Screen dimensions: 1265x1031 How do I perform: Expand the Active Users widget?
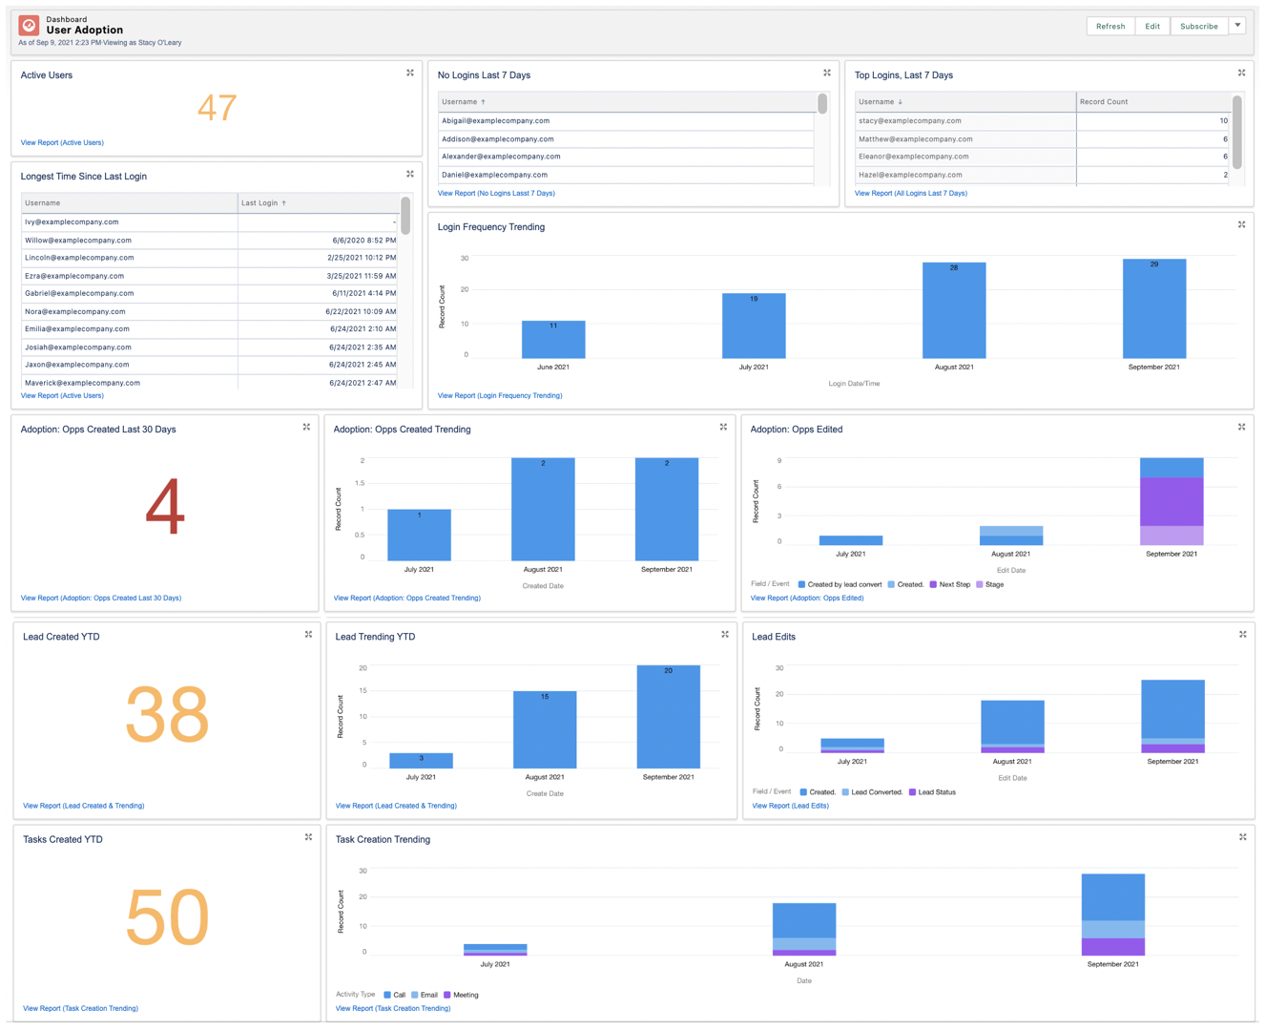(410, 73)
